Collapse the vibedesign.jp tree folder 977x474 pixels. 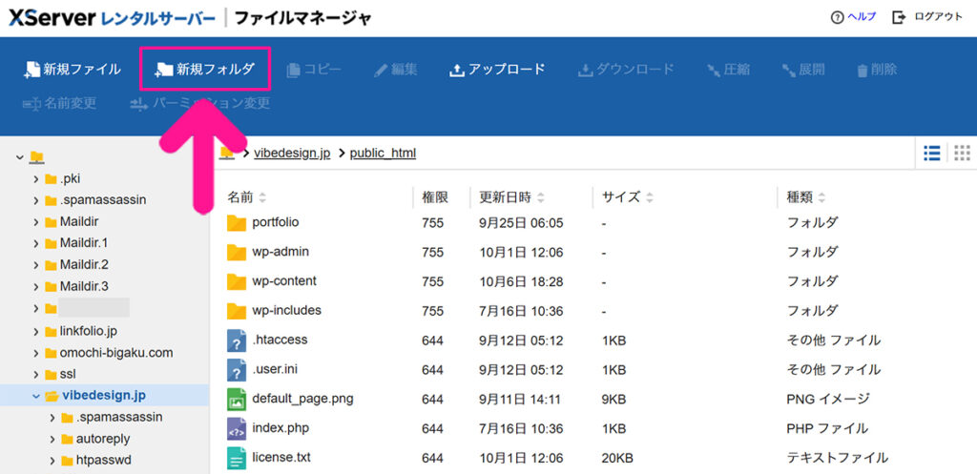tap(36, 396)
